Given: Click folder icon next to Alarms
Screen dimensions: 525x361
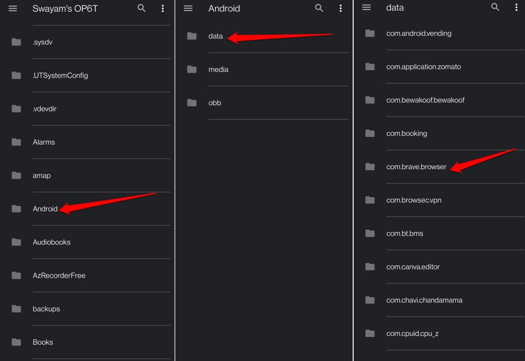Looking at the screenshot, I should [x=16, y=142].
